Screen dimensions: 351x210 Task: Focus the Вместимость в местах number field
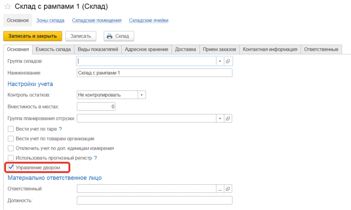pyautogui.click(x=96, y=107)
